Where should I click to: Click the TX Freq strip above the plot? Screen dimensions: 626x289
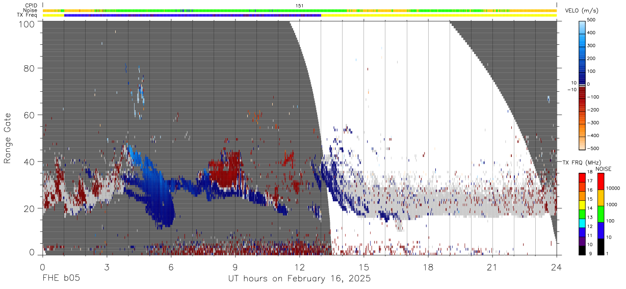click(x=300, y=15)
